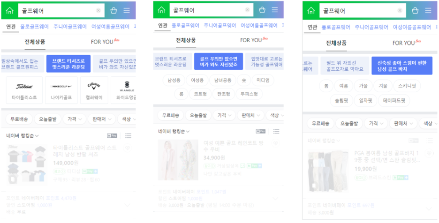The height and width of the screenshot is (223, 439).
Task: Open the hamburger menu in the left panel
Action: (127, 11)
